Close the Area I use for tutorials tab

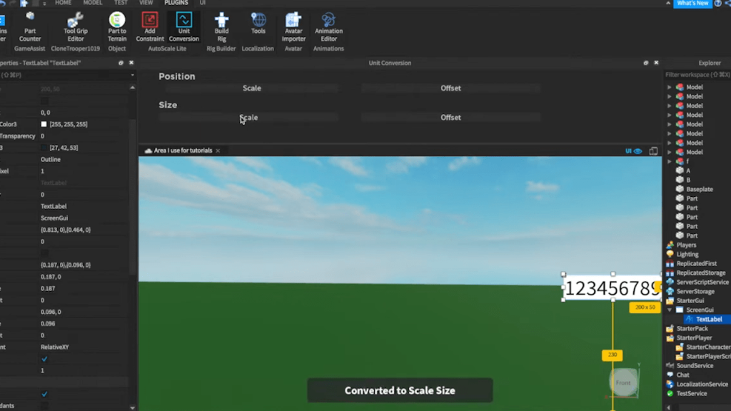click(218, 151)
